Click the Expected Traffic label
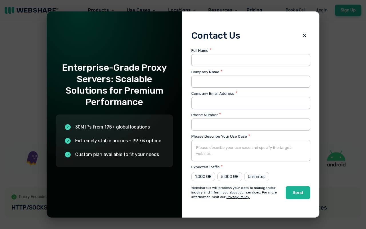 click(205, 167)
